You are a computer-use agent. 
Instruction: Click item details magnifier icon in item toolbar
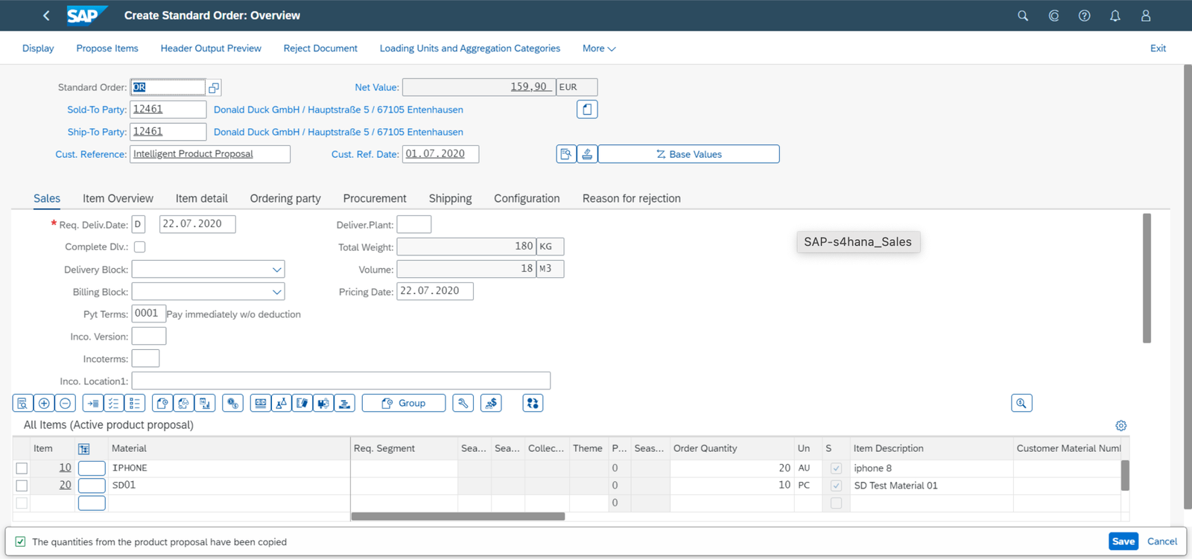click(22, 404)
